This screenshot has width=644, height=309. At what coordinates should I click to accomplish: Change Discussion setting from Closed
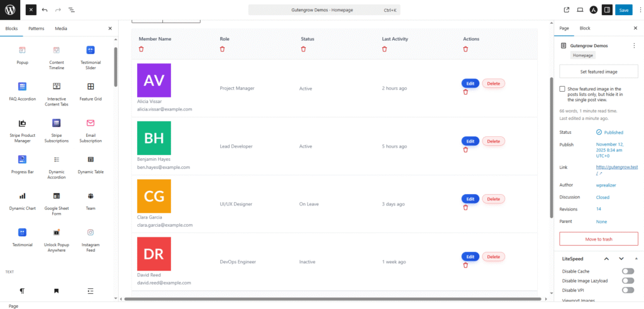click(602, 197)
